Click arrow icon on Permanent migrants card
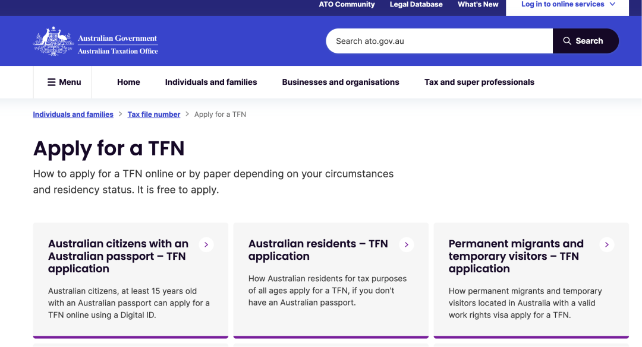 607,244
